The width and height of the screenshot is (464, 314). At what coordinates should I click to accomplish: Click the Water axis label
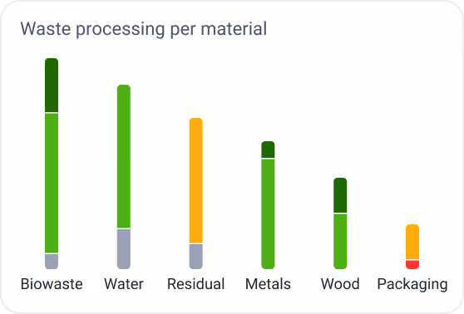(x=124, y=284)
